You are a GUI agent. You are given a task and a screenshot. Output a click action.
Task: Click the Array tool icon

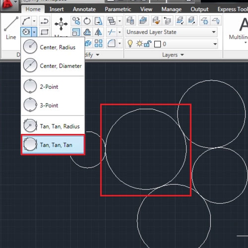point(98,43)
